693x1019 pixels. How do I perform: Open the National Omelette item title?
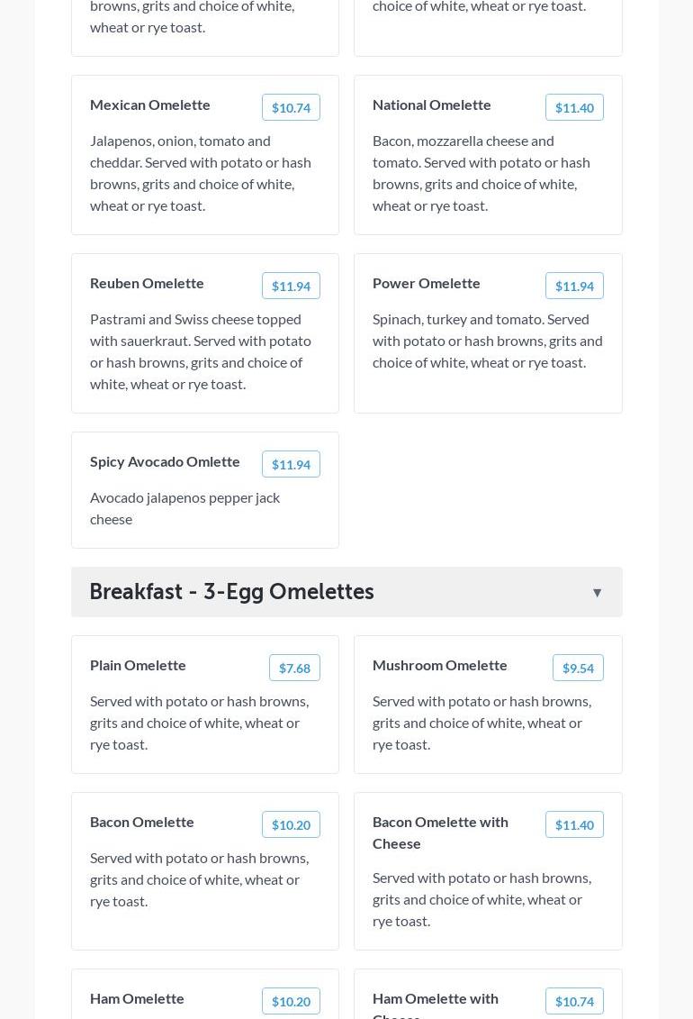[x=432, y=105]
